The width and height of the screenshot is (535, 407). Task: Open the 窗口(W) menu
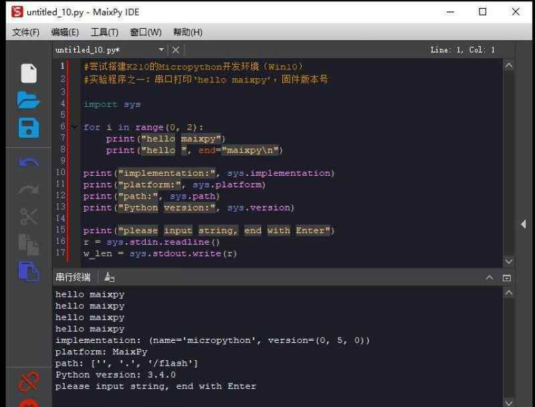[x=146, y=32]
